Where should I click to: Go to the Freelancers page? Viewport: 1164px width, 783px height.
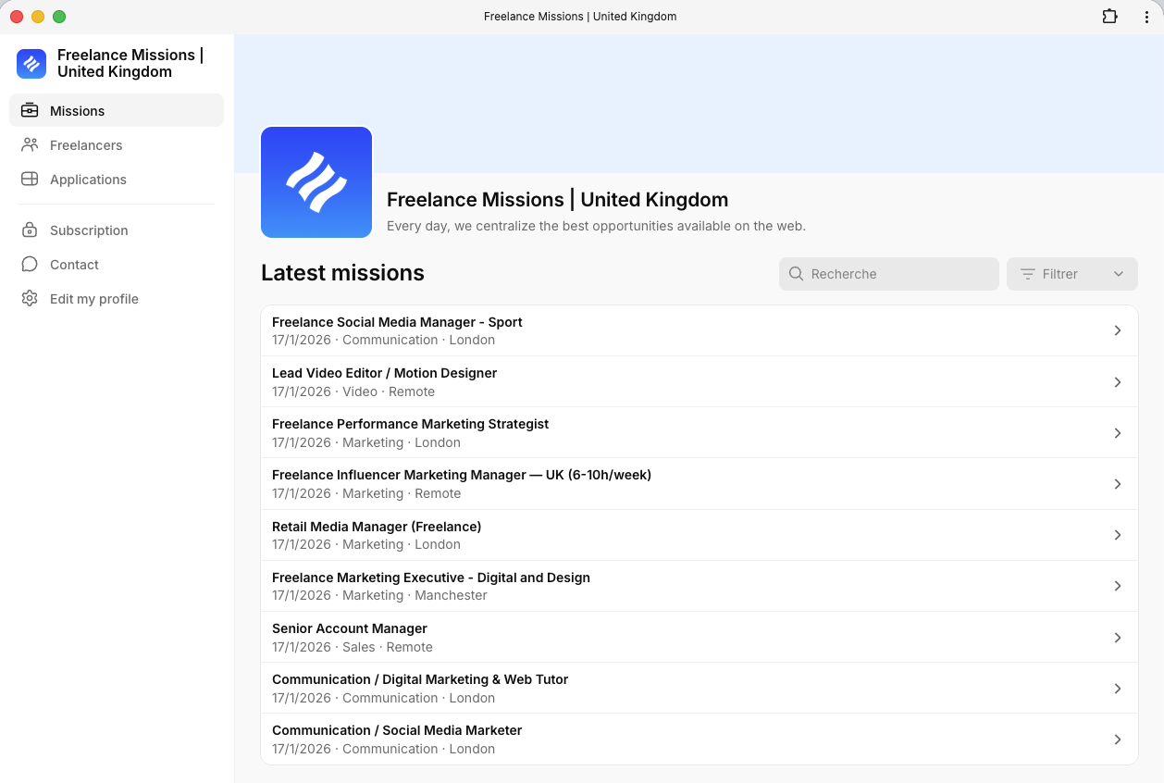[x=86, y=145]
